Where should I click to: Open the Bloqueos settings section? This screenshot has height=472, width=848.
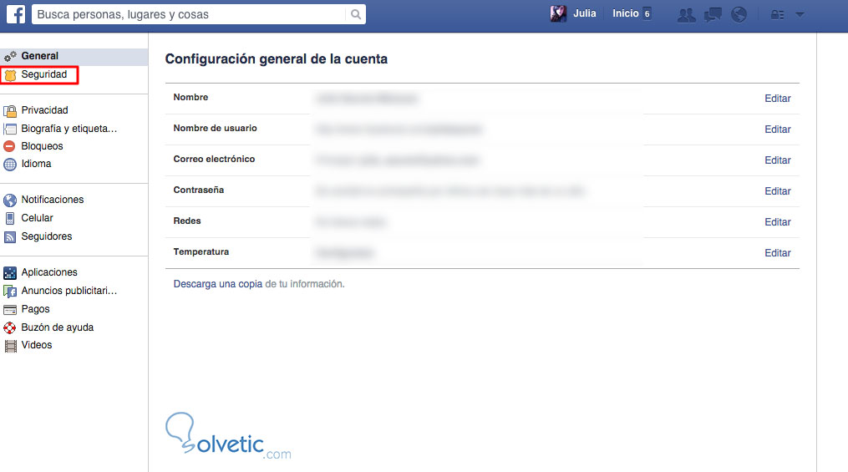tap(42, 146)
